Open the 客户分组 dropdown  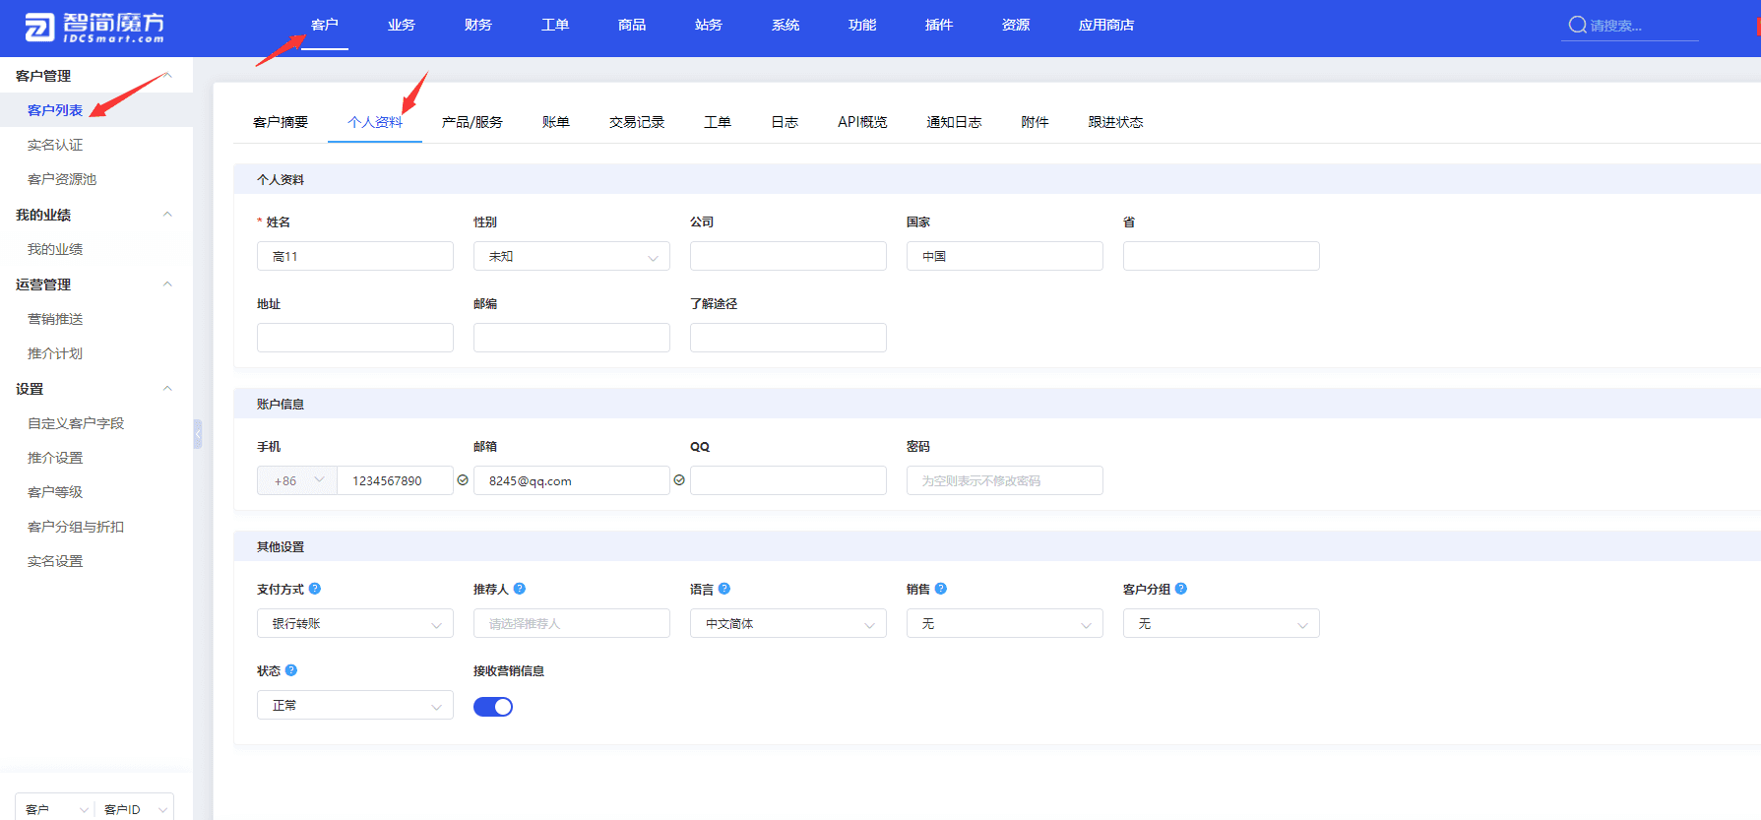1222,623
